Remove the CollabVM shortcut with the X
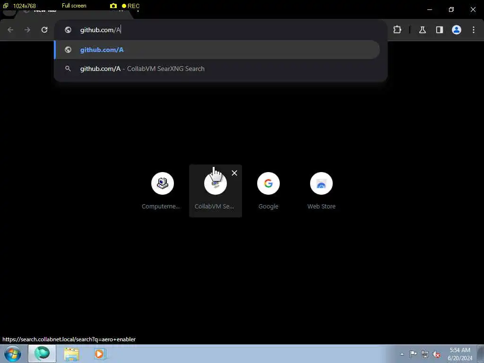 click(234, 173)
